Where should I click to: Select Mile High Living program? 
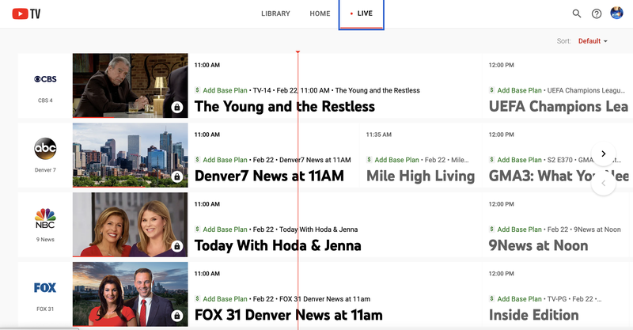tap(421, 176)
